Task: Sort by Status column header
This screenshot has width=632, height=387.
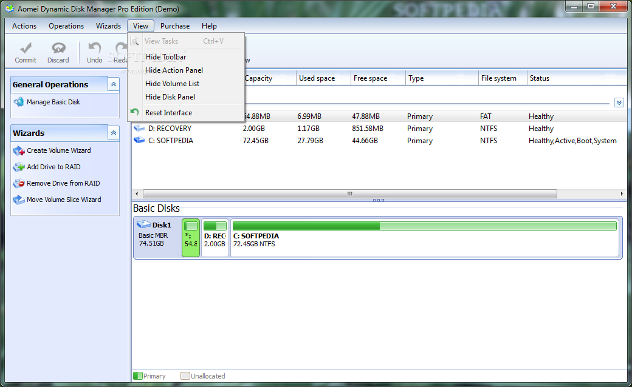Action: click(577, 78)
